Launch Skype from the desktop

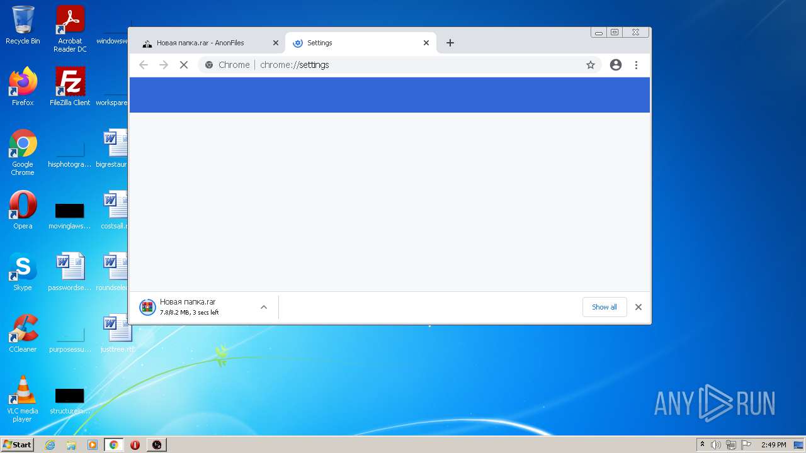(23, 272)
